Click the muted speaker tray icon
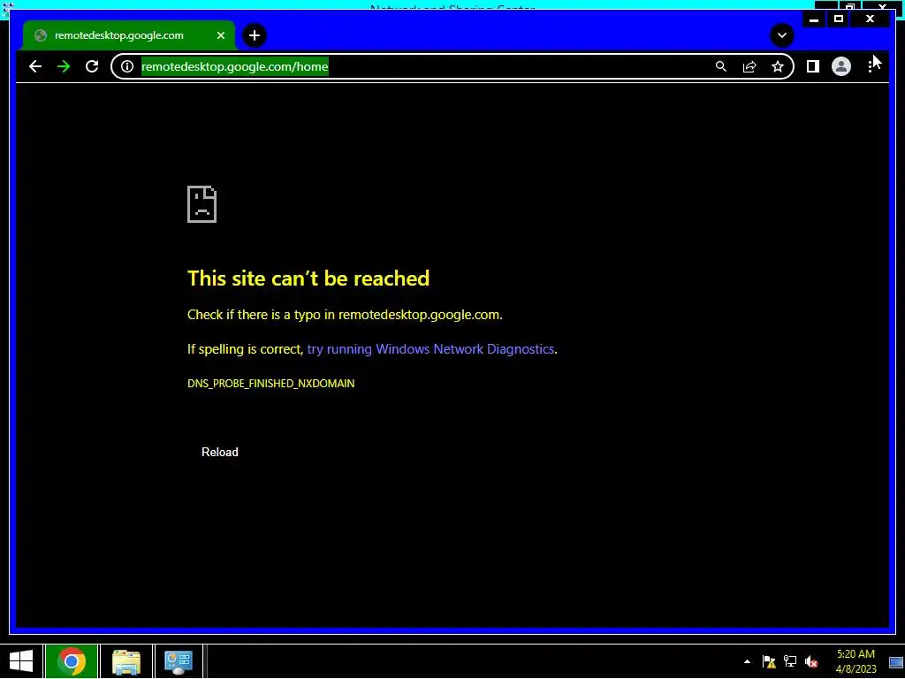 811,661
